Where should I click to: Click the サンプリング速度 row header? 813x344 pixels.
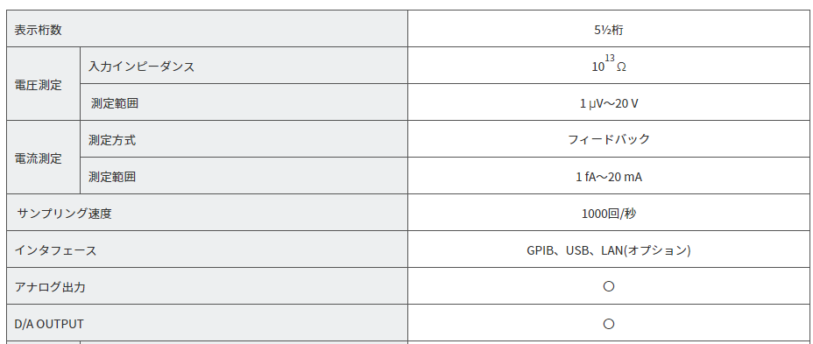tap(207, 213)
